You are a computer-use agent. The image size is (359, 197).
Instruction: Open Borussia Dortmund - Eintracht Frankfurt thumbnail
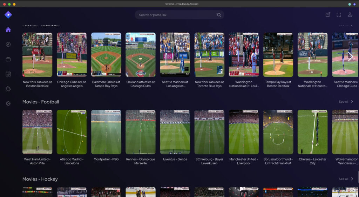[278, 132]
